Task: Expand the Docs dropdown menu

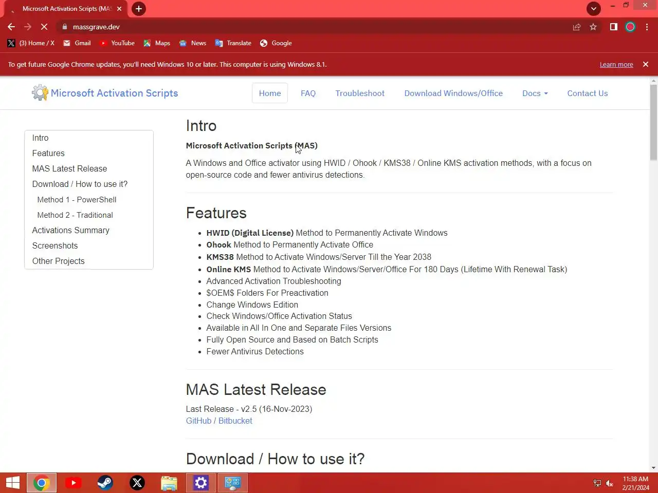Action: click(x=535, y=93)
